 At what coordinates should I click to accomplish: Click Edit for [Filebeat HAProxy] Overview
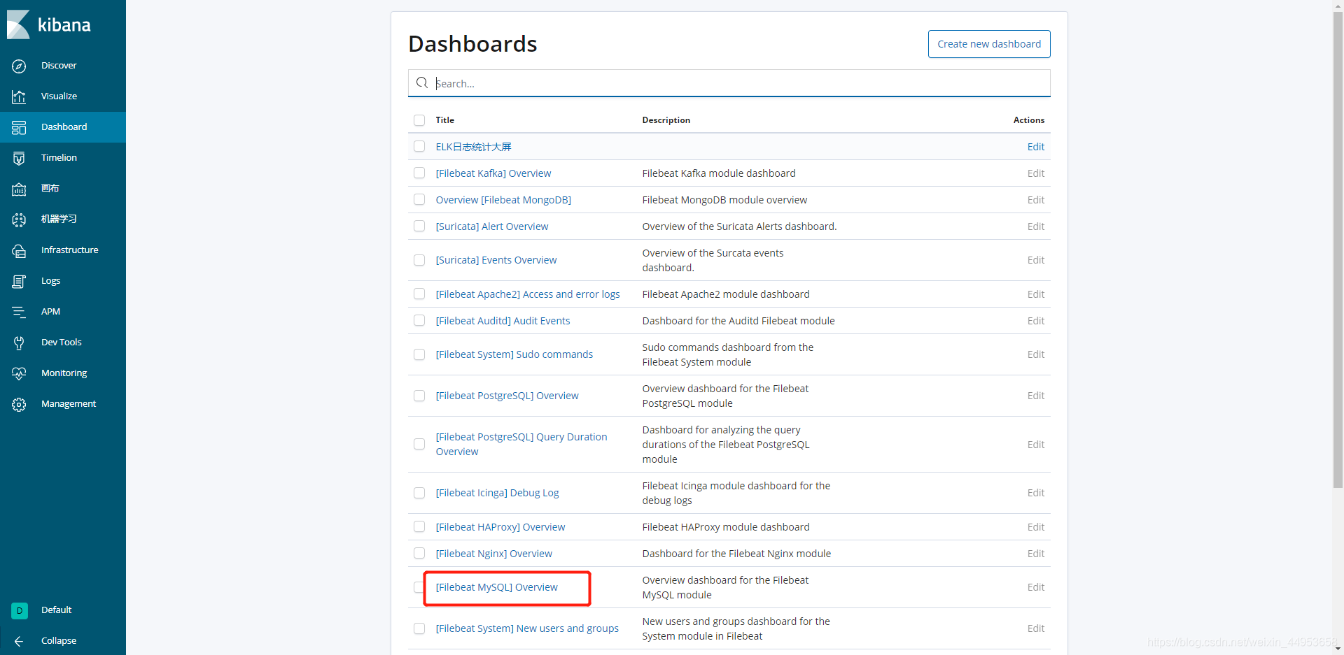click(x=1035, y=527)
